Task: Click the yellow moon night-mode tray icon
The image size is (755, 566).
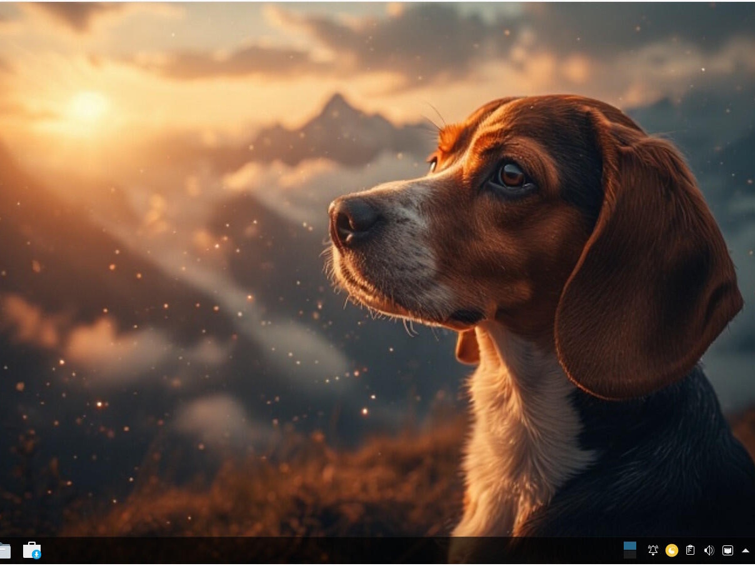Action: [x=672, y=550]
